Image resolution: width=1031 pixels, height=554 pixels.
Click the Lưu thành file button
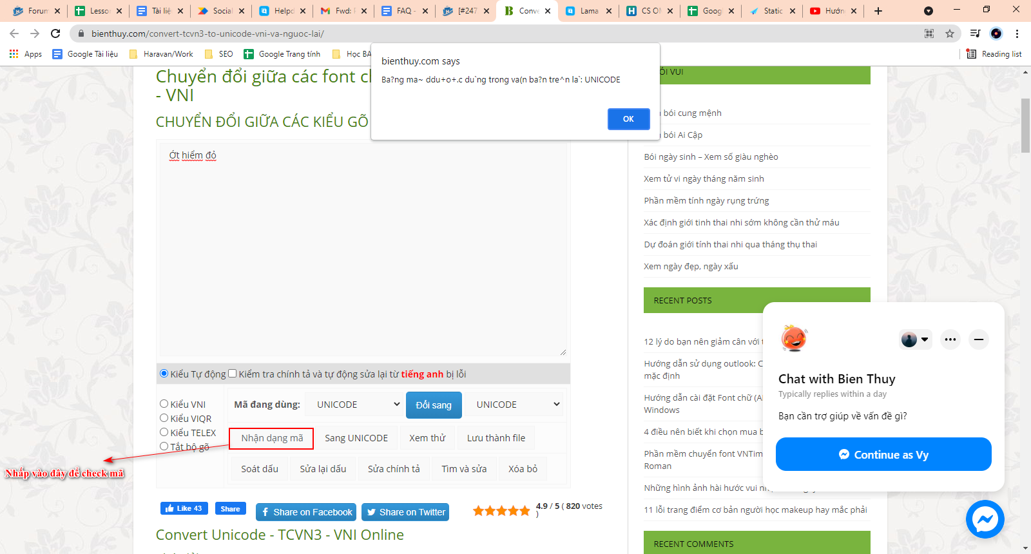point(496,438)
